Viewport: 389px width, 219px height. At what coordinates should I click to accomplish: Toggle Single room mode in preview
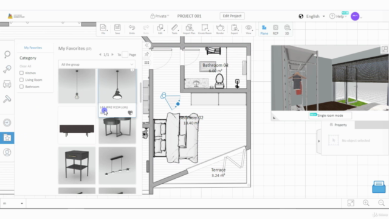coord(330,116)
